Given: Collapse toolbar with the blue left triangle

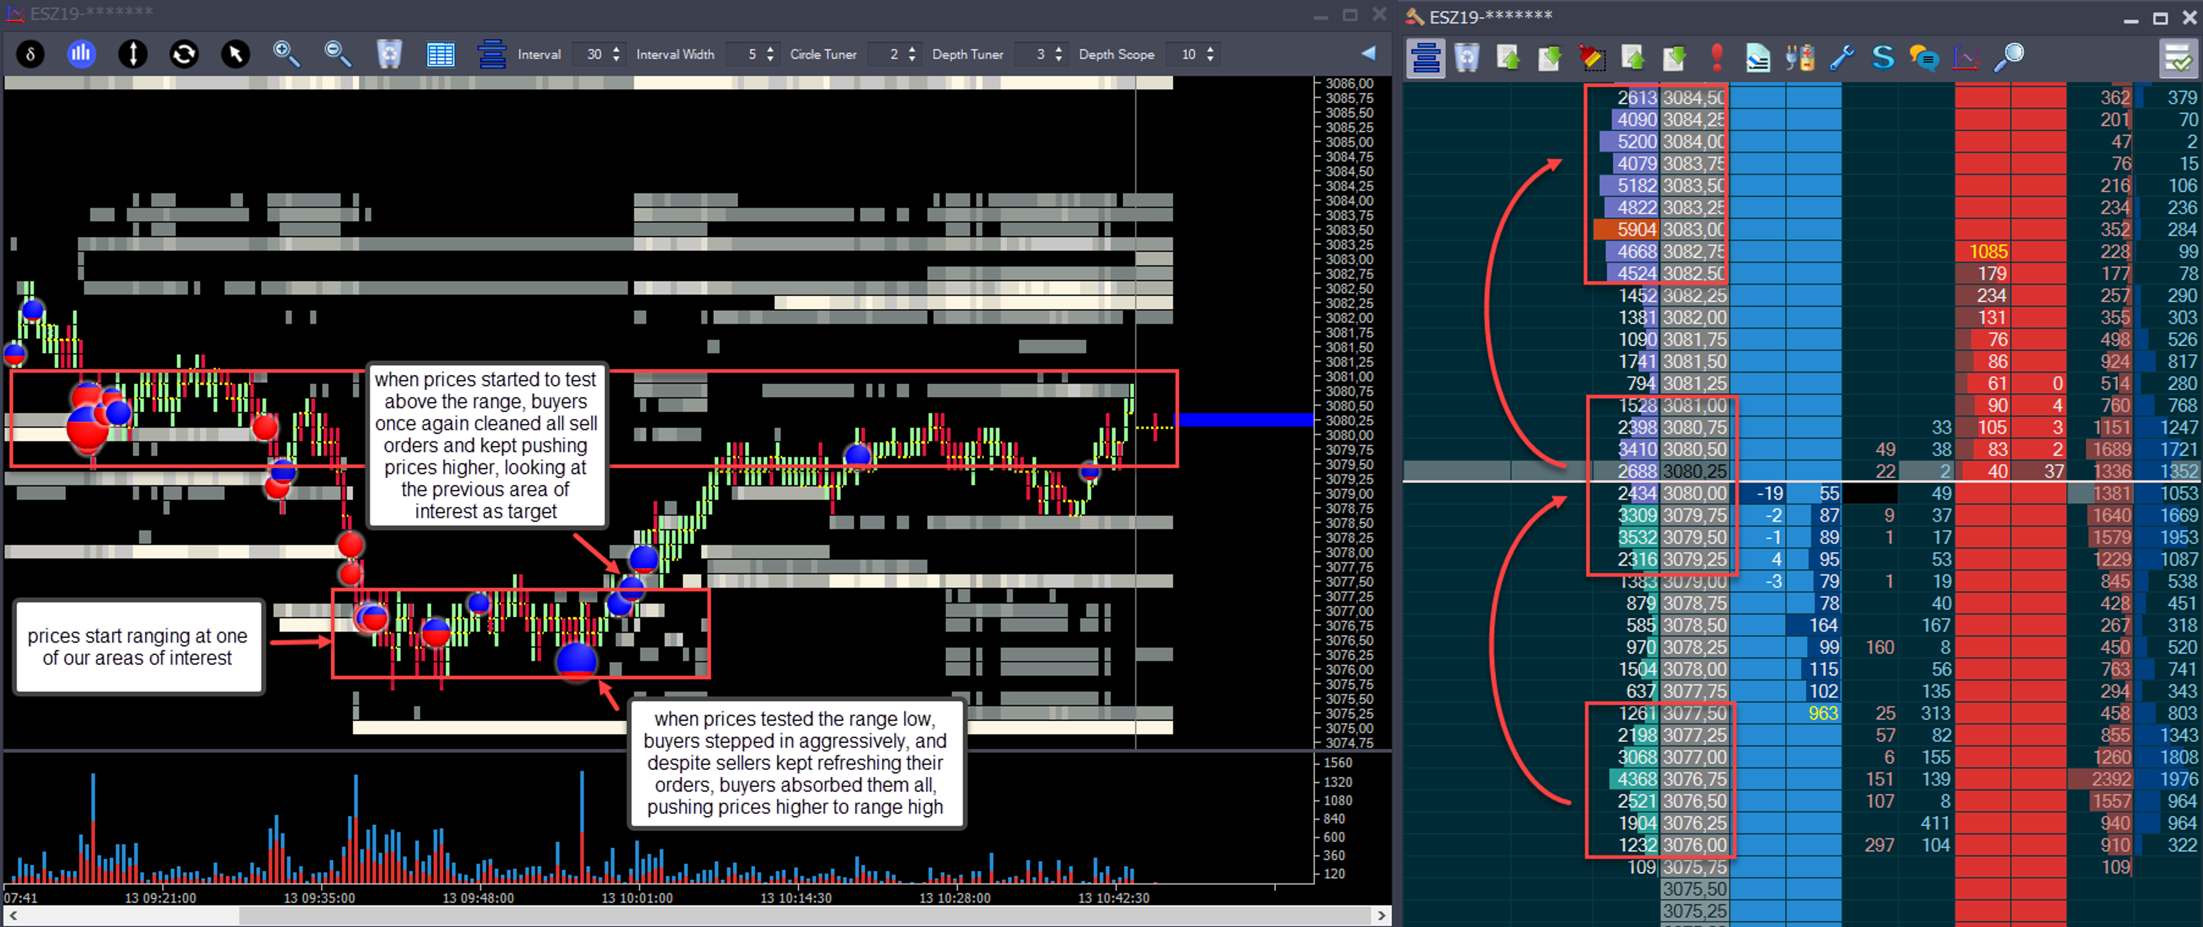Looking at the screenshot, I should [1368, 53].
